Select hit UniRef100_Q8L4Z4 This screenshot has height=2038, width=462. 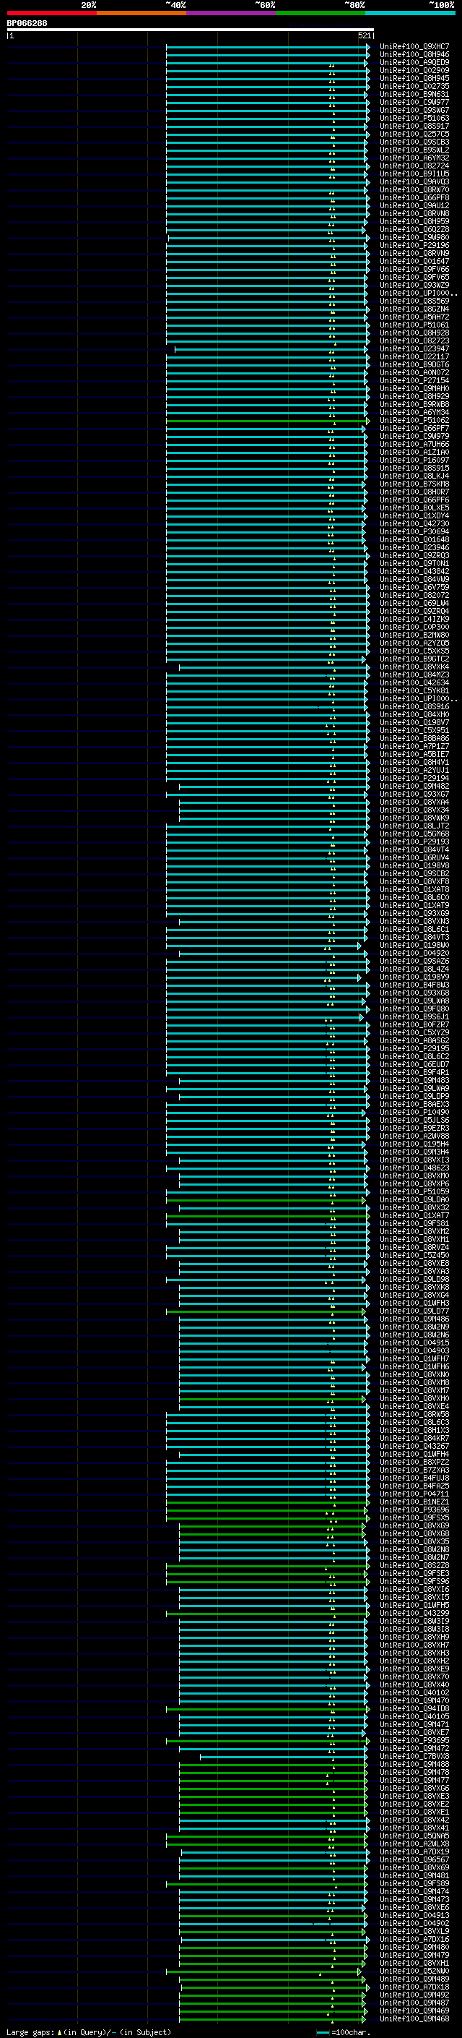pyautogui.click(x=414, y=968)
